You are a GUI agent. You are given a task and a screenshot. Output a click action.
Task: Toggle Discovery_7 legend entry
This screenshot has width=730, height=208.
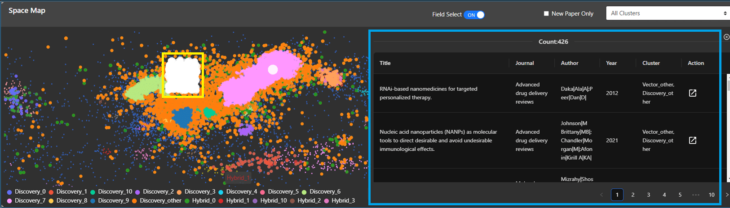(27, 200)
